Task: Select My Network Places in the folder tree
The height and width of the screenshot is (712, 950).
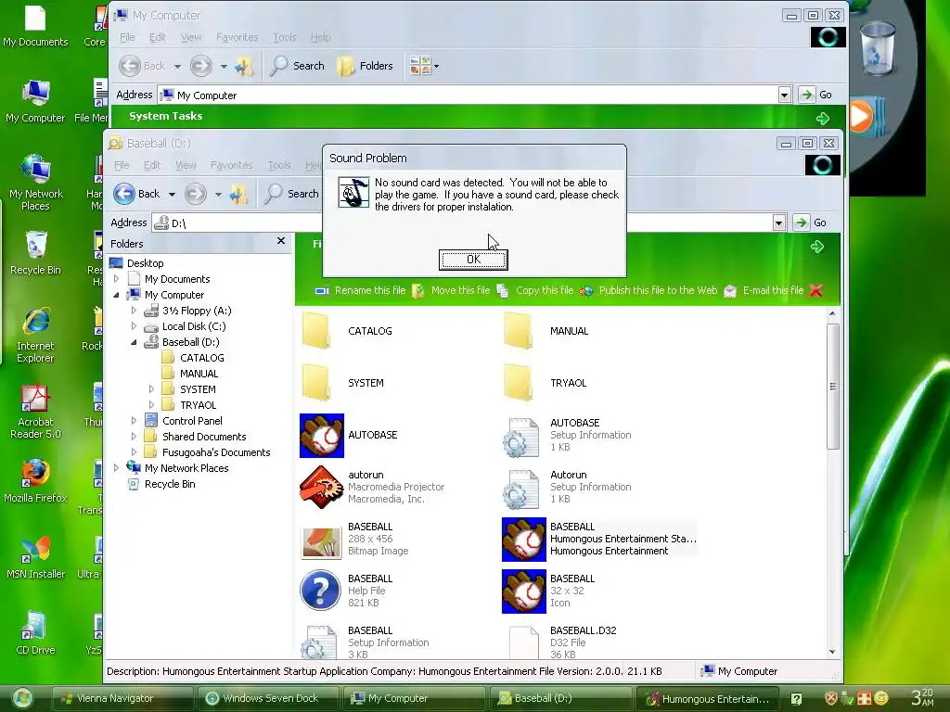Action: point(186,468)
